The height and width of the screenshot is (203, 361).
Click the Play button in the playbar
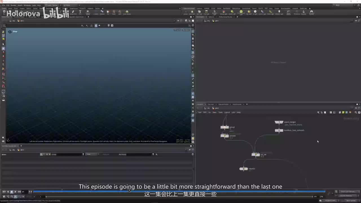[x=15, y=192]
